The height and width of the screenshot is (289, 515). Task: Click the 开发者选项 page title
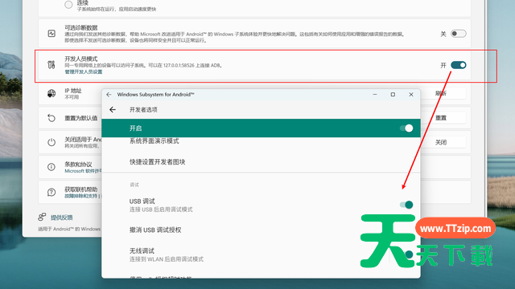[143, 109]
